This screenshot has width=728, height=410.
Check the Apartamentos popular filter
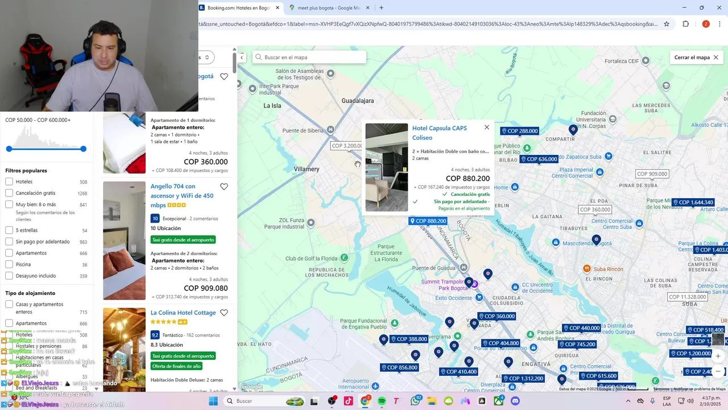coord(9,253)
